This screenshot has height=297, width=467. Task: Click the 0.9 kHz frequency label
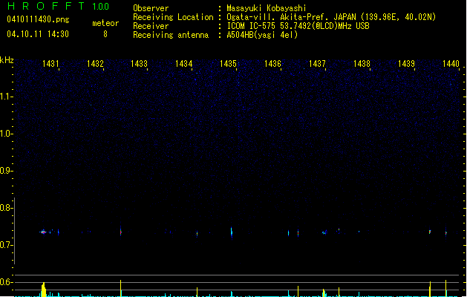click(x=6, y=171)
